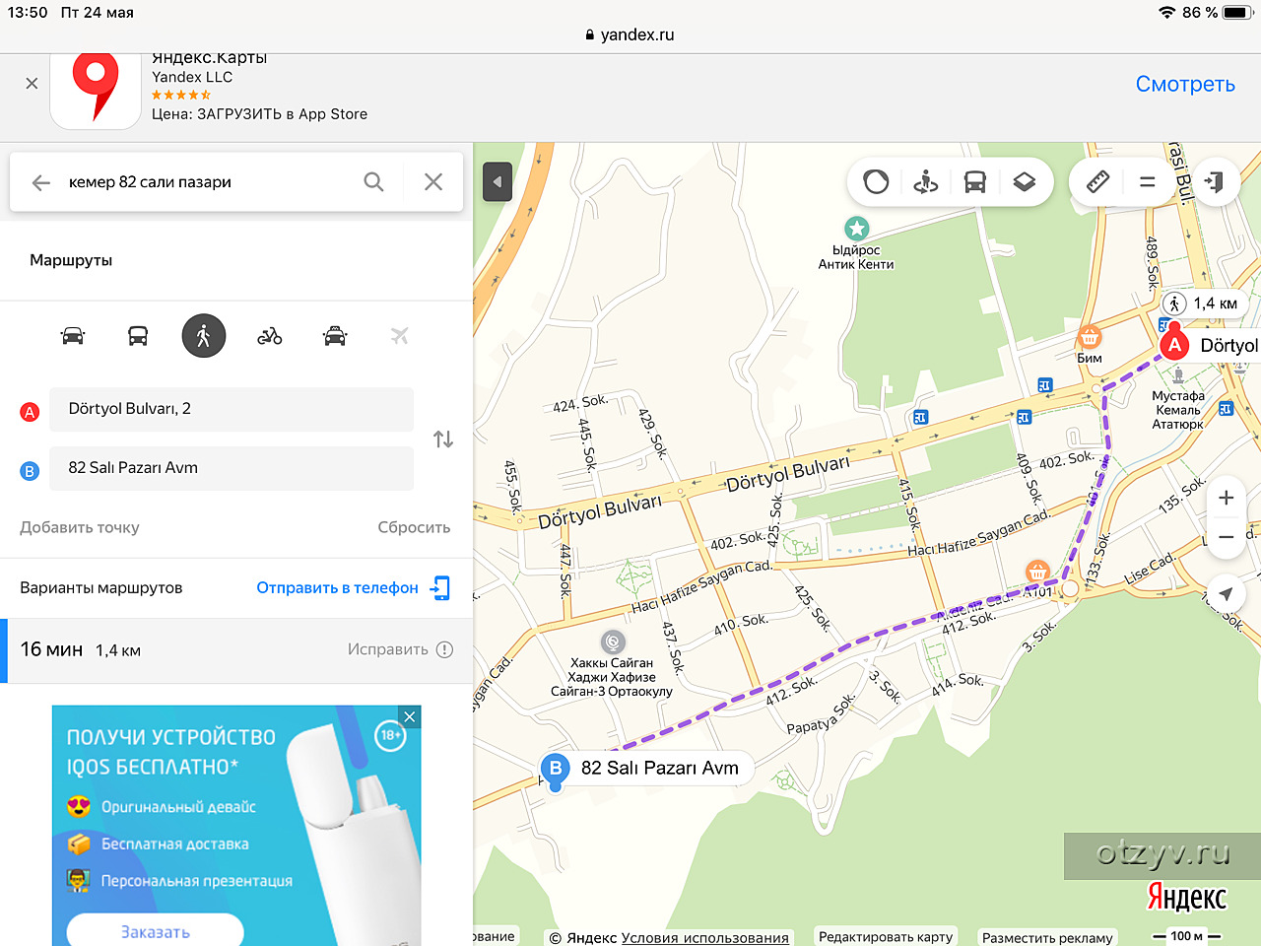Swap start and destination points
The width and height of the screenshot is (1261, 946).
[443, 439]
